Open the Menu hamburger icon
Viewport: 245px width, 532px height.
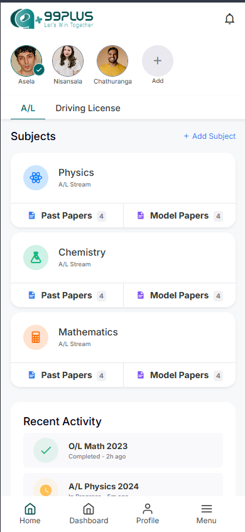tap(206, 509)
